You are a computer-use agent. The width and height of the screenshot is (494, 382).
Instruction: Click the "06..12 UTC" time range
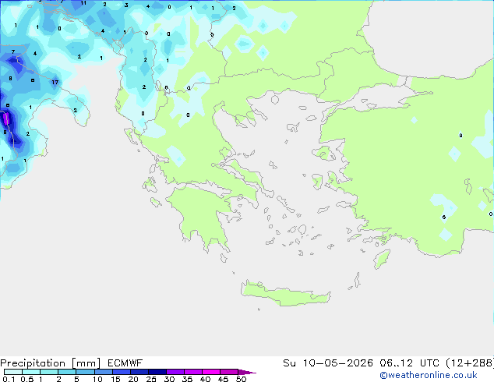click(409, 363)
